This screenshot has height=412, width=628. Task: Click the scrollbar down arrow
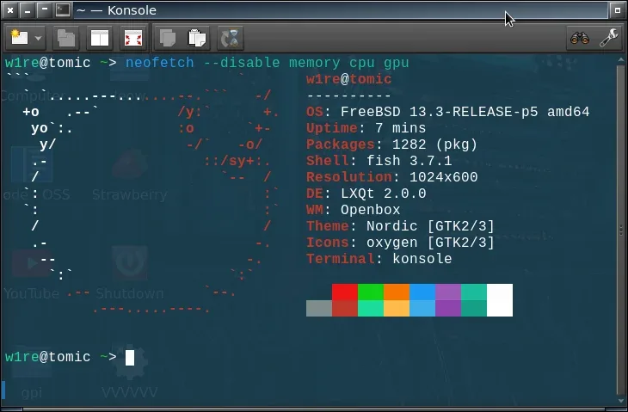pos(621,401)
